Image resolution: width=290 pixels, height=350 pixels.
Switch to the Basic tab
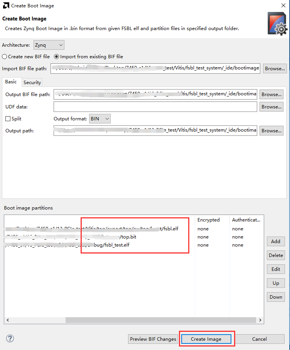11,82
